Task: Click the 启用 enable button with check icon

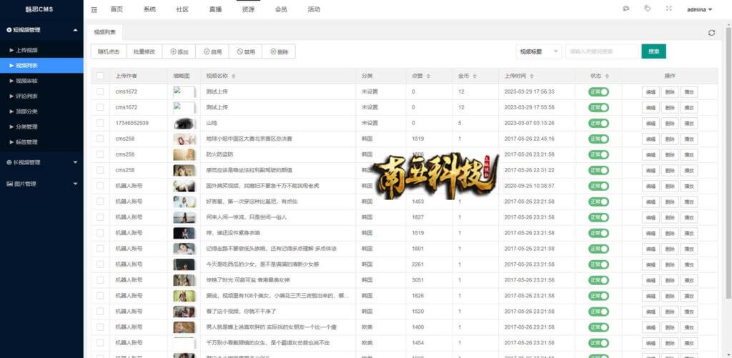Action: pos(212,52)
